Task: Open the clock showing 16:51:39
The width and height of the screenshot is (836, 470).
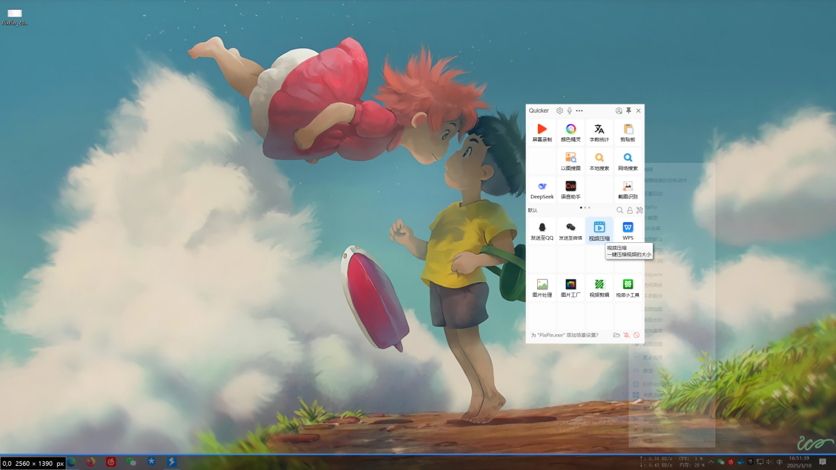Action: click(799, 462)
